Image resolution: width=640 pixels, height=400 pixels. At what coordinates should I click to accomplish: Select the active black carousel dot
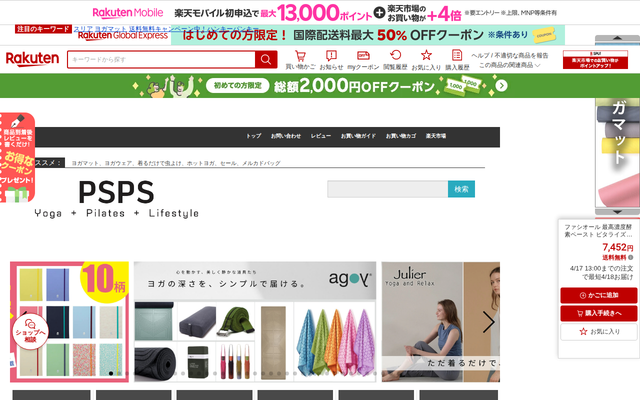pyautogui.click(x=111, y=373)
